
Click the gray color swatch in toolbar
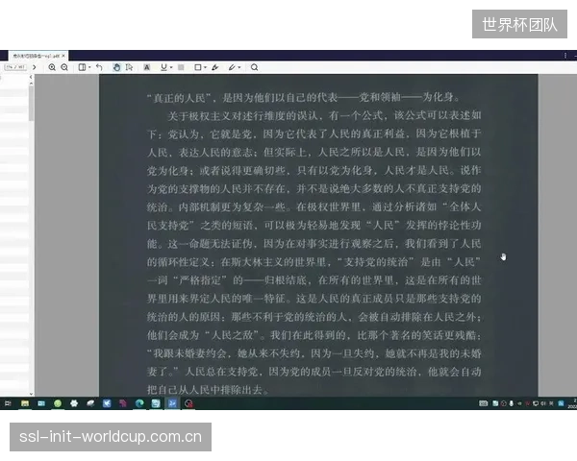[x=181, y=67]
